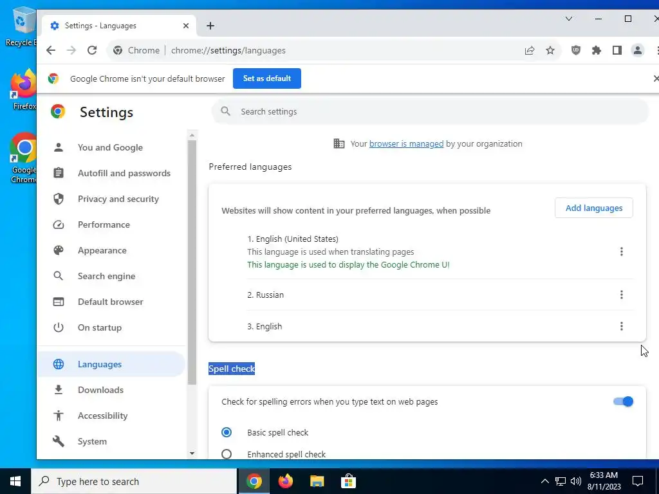Open System settings section
The height and width of the screenshot is (494, 659).
tap(92, 441)
